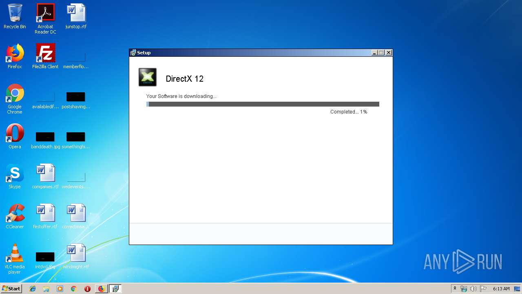Open the volume speaker tray icon

click(473, 289)
